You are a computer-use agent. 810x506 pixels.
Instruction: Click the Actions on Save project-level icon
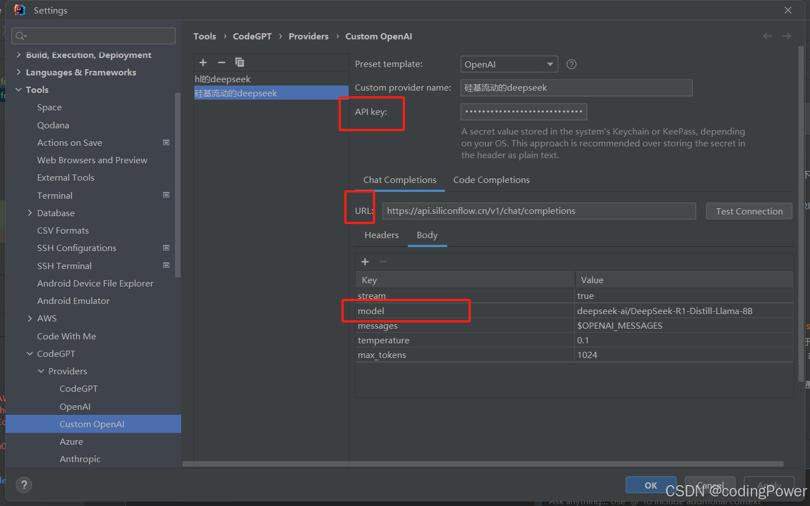click(x=166, y=142)
